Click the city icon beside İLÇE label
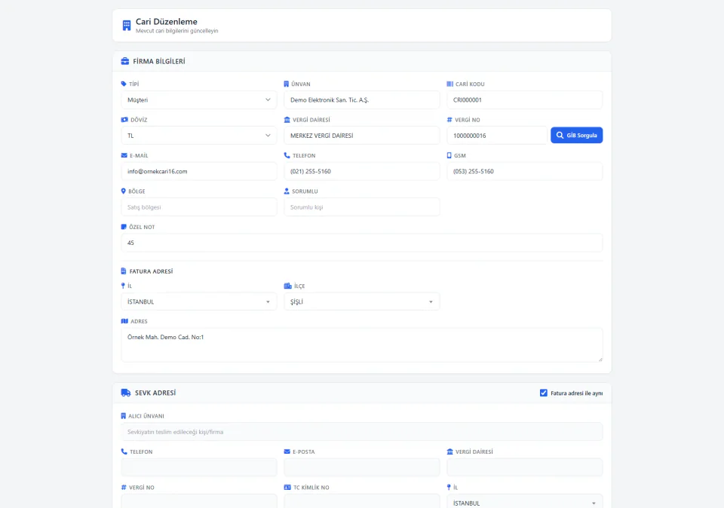This screenshot has width=724, height=508. 287,286
